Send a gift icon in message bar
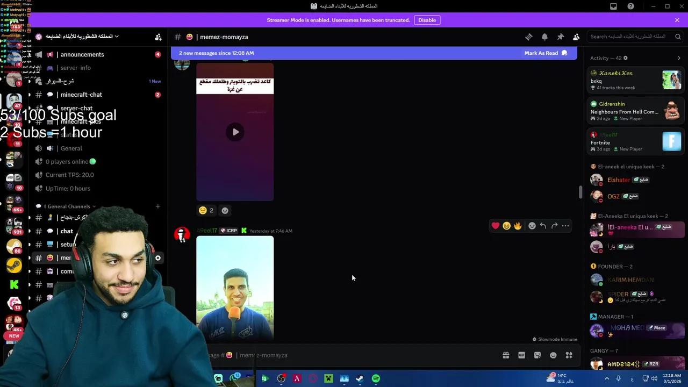688x387 pixels. click(x=506, y=355)
